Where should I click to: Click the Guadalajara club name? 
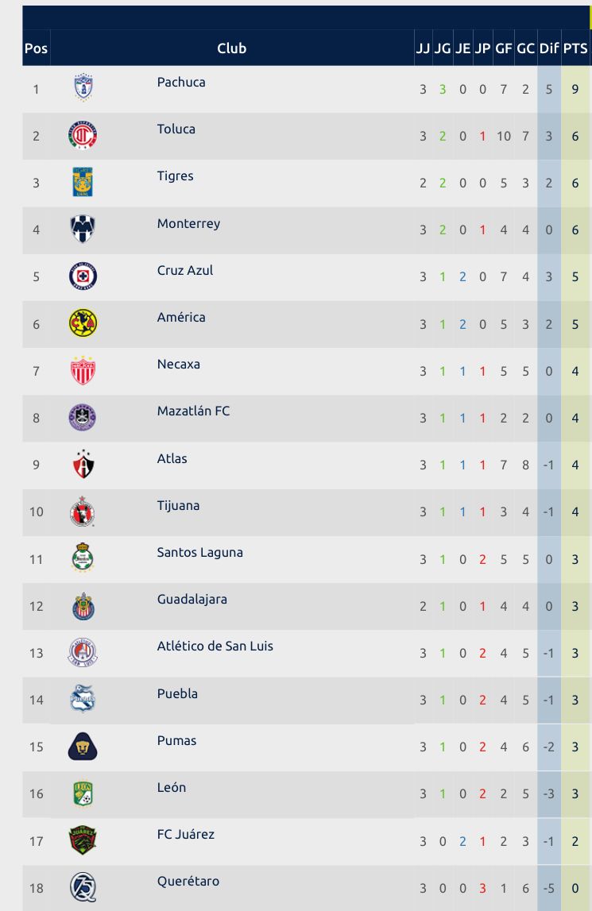(192, 599)
